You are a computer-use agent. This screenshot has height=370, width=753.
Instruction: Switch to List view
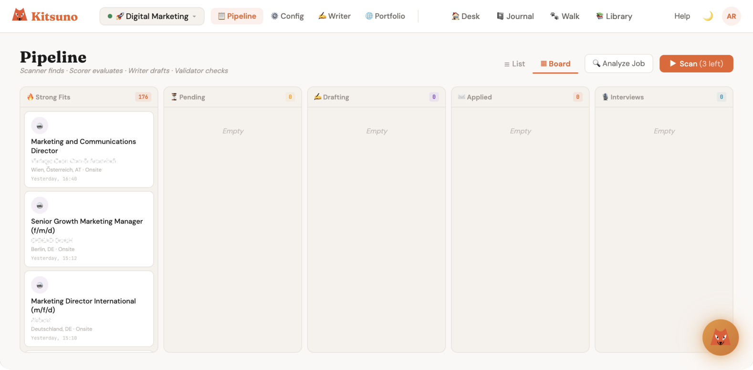pyautogui.click(x=514, y=64)
